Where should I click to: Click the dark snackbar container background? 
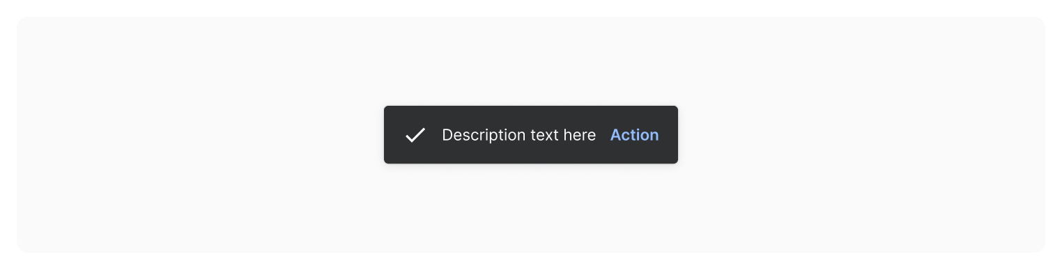pos(531,154)
